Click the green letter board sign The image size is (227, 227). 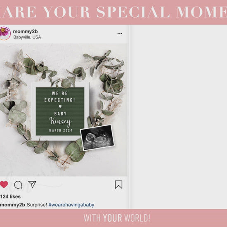point(60,111)
